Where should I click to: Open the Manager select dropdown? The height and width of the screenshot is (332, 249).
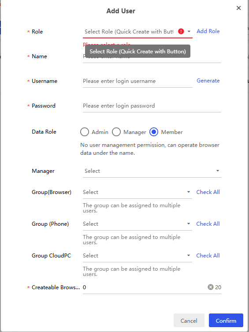tap(152, 171)
